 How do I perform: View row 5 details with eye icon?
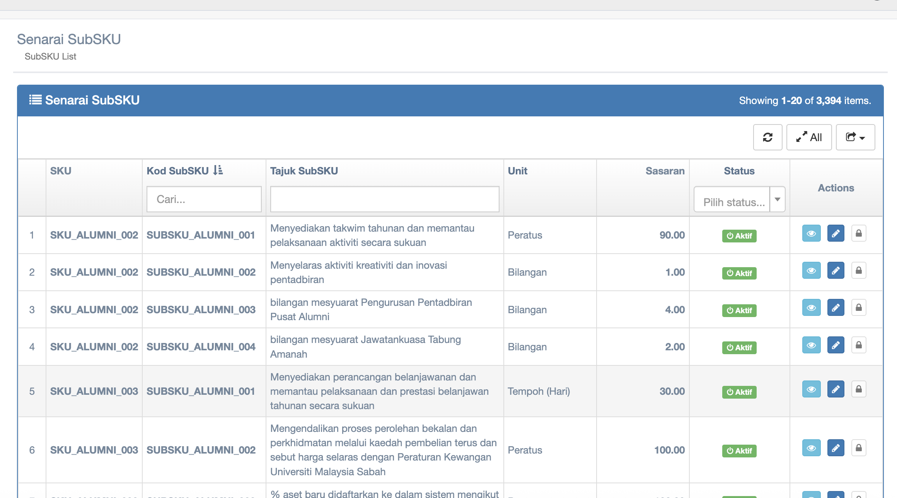click(811, 389)
